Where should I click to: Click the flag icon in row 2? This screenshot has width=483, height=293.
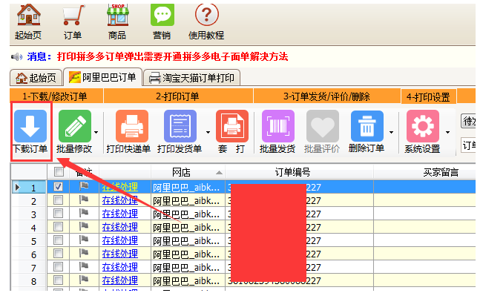[x=84, y=200]
